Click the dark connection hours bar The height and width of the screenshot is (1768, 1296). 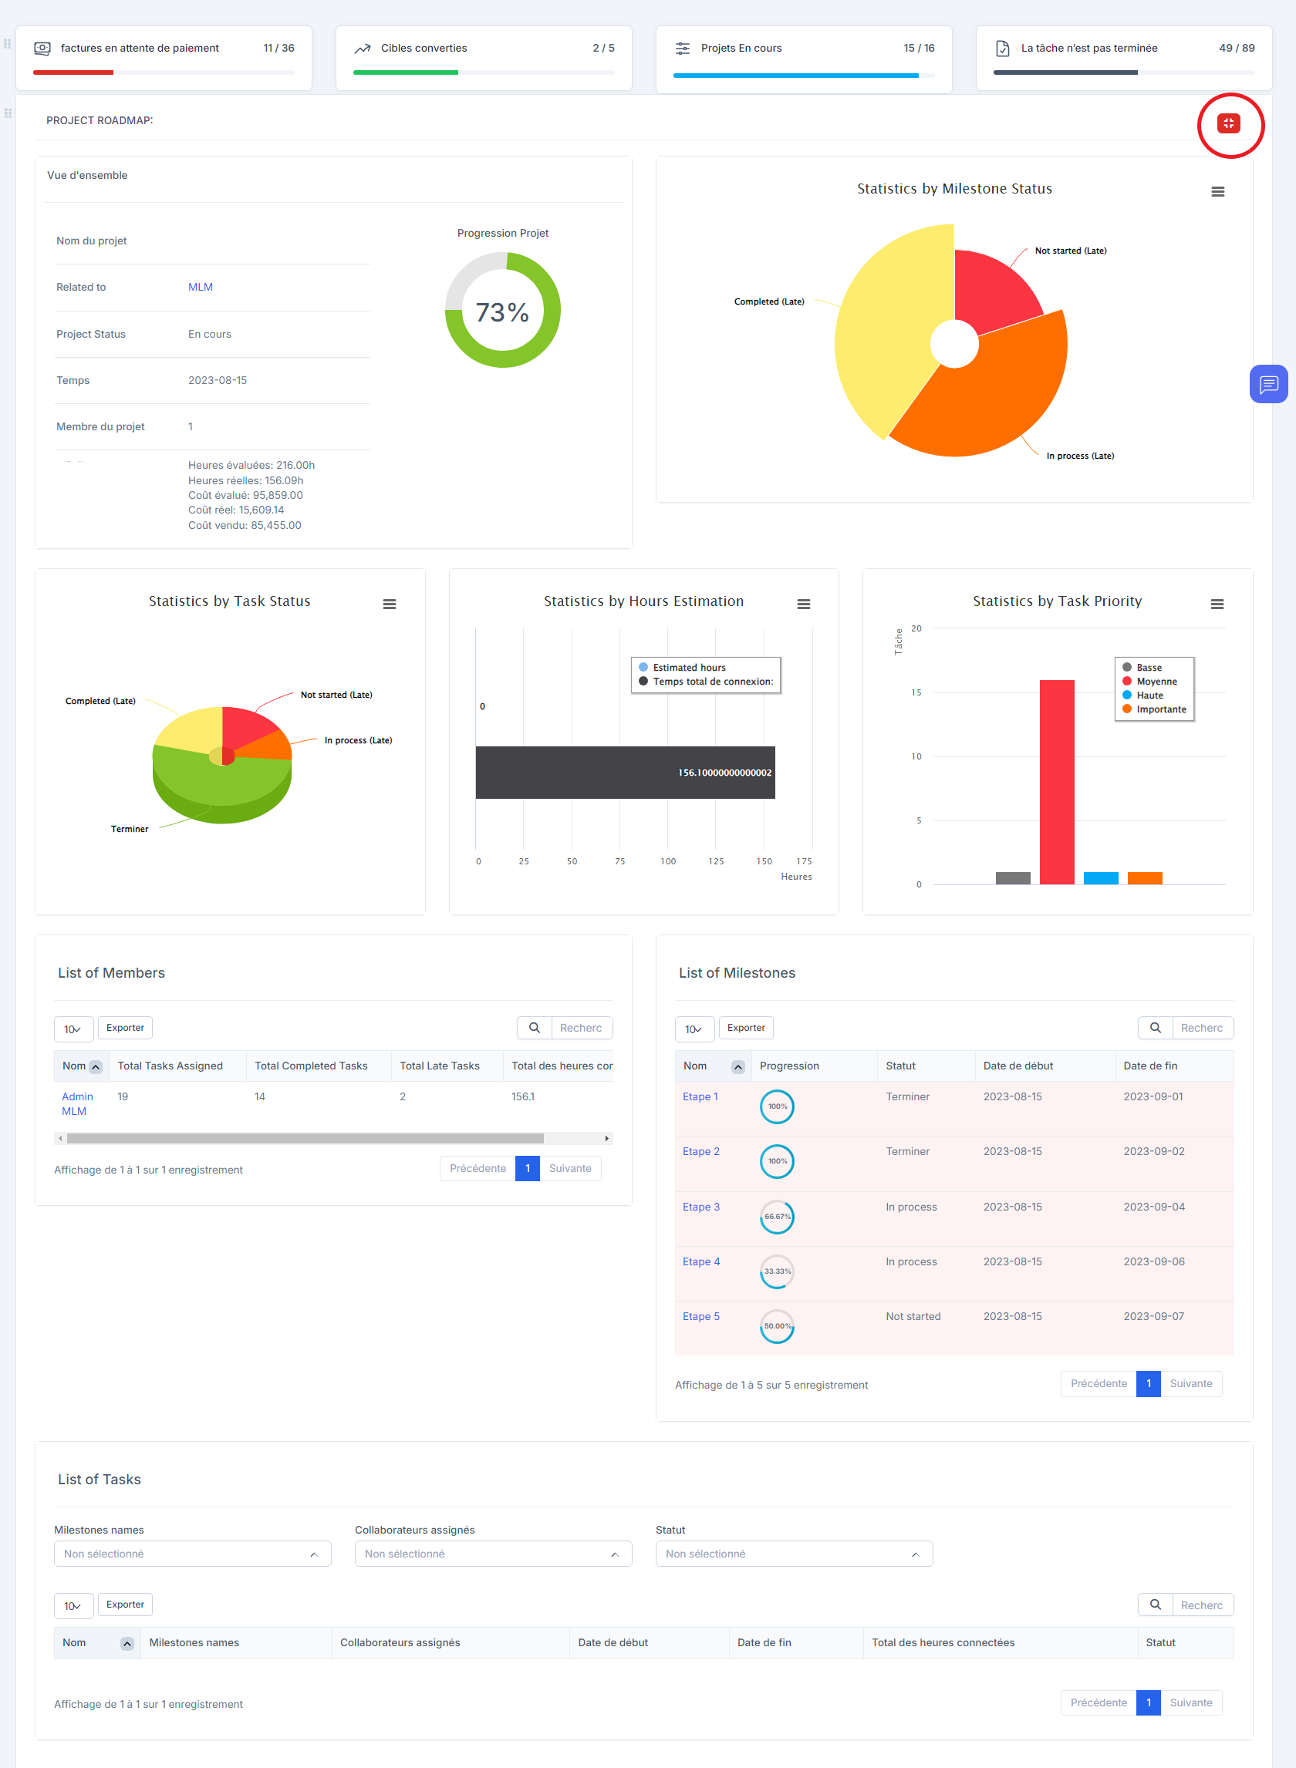pyautogui.click(x=624, y=773)
